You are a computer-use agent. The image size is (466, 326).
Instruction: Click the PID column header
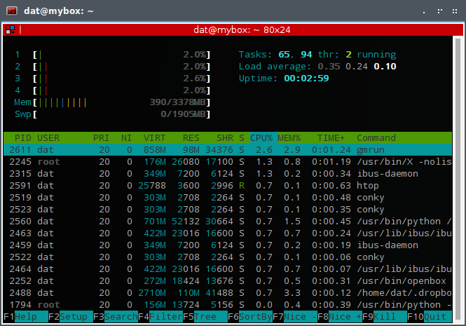(x=22, y=138)
